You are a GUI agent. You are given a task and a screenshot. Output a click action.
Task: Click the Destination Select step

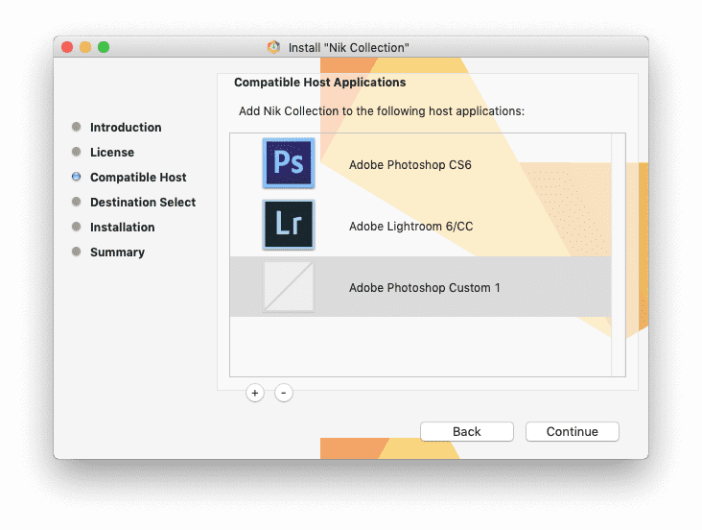point(143,203)
